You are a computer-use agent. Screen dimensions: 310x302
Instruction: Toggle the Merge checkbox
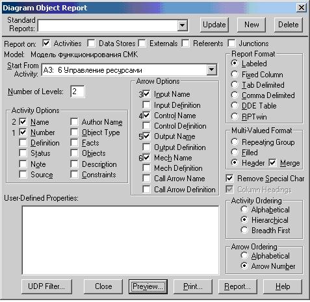click(273, 162)
